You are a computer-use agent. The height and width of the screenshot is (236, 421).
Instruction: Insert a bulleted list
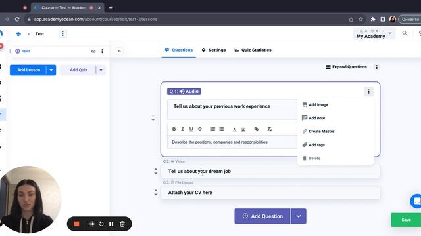(222, 129)
